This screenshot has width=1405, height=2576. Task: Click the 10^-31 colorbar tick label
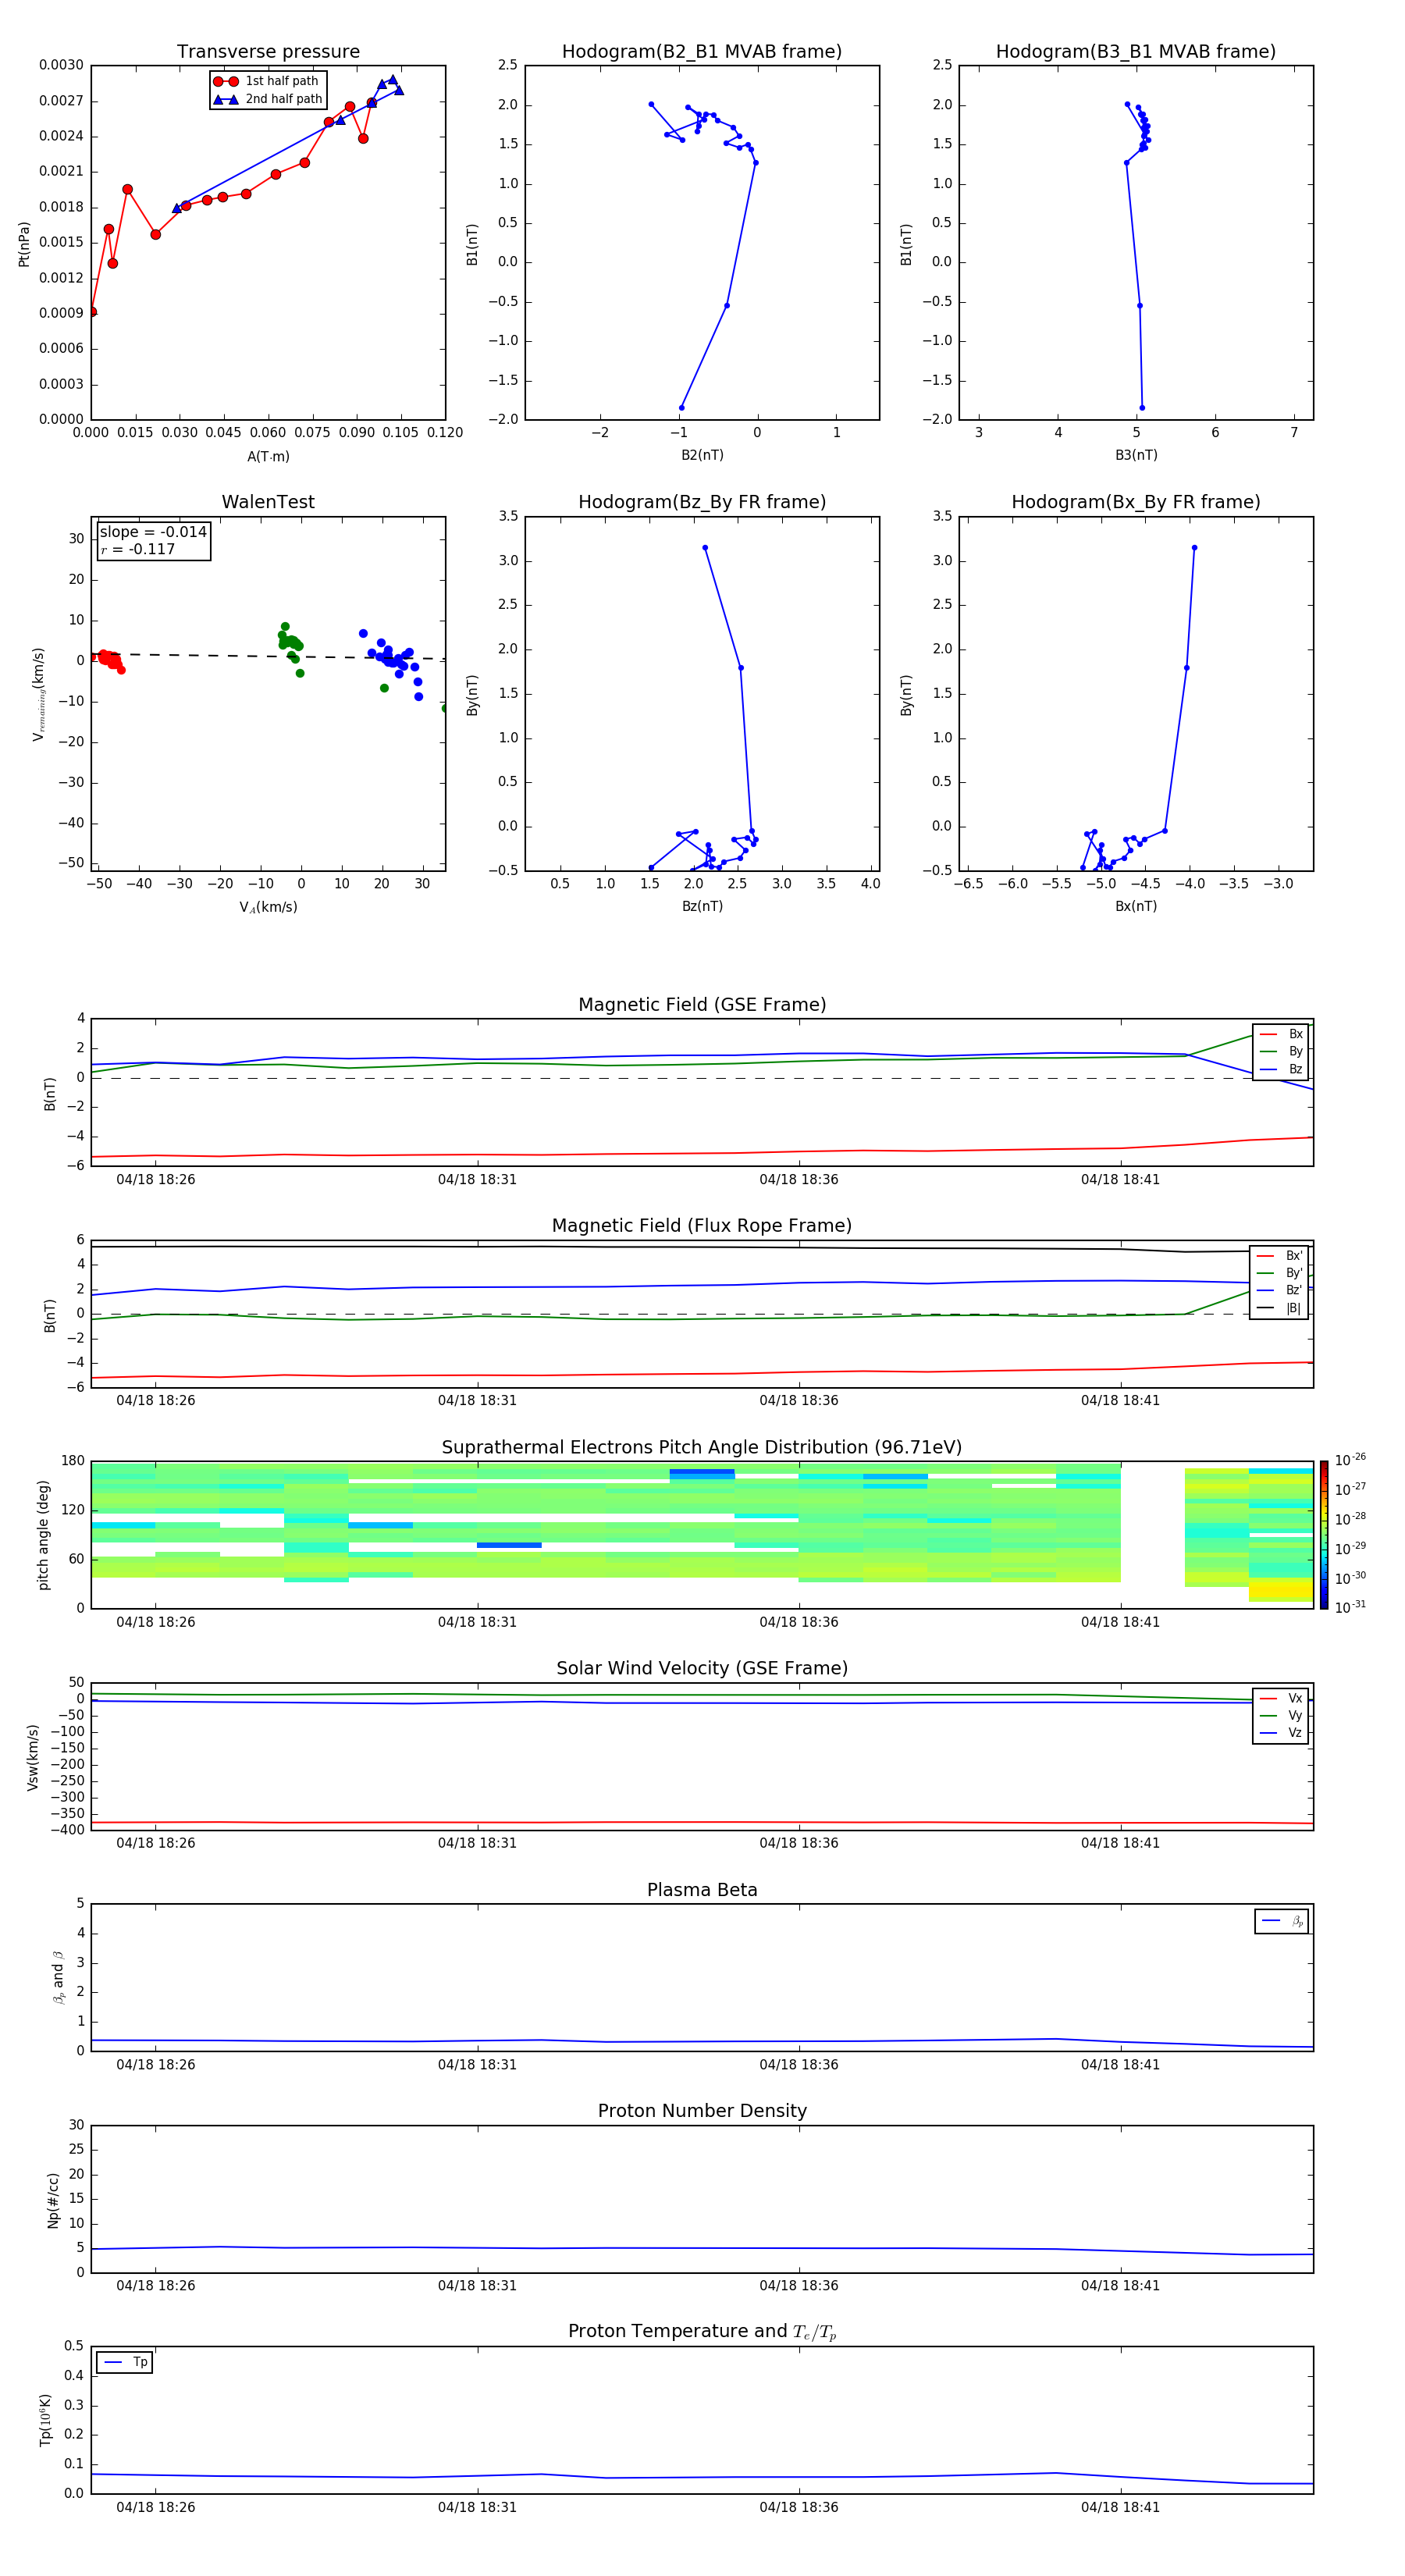pyautogui.click(x=1350, y=1607)
